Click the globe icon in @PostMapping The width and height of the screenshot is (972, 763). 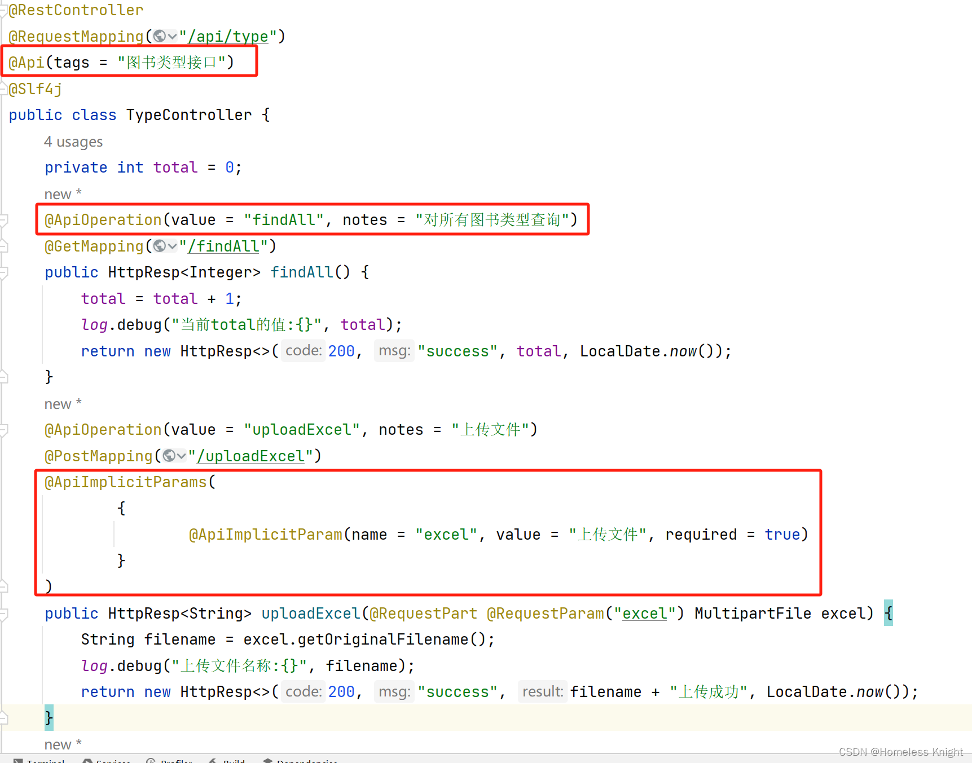(169, 456)
